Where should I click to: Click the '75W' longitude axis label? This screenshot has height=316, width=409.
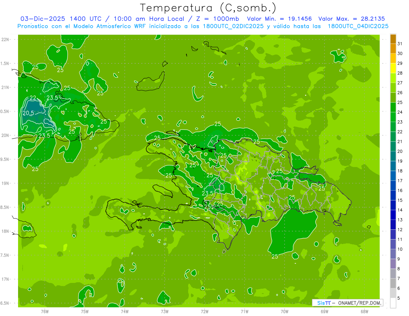[85, 311]
